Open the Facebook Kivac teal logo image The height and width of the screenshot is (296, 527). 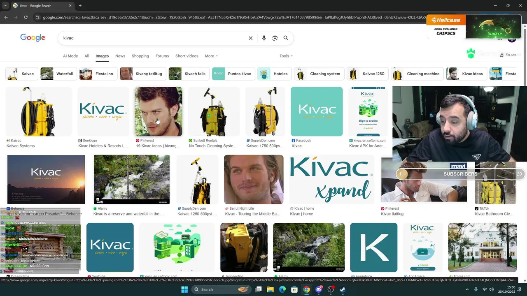click(317, 111)
